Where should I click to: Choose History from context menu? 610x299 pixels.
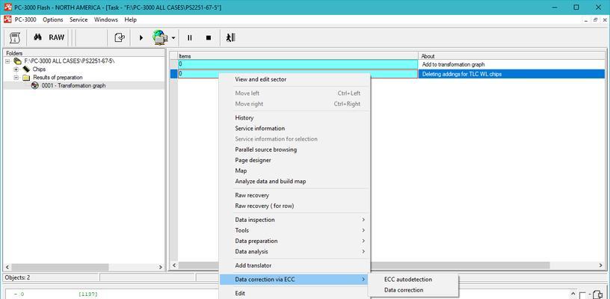coord(295,118)
